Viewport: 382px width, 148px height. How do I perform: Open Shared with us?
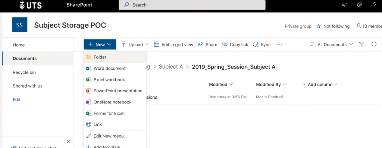pyautogui.click(x=28, y=86)
